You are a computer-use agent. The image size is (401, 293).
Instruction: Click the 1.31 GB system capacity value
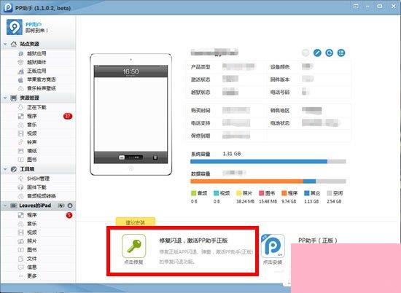click(x=232, y=154)
